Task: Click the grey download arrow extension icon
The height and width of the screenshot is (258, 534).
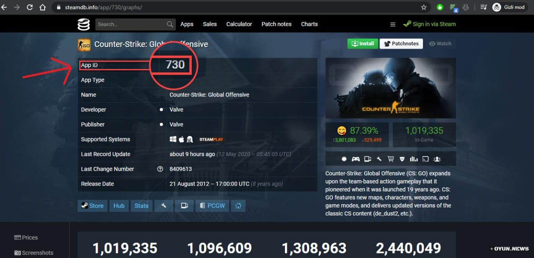Action: point(466,7)
